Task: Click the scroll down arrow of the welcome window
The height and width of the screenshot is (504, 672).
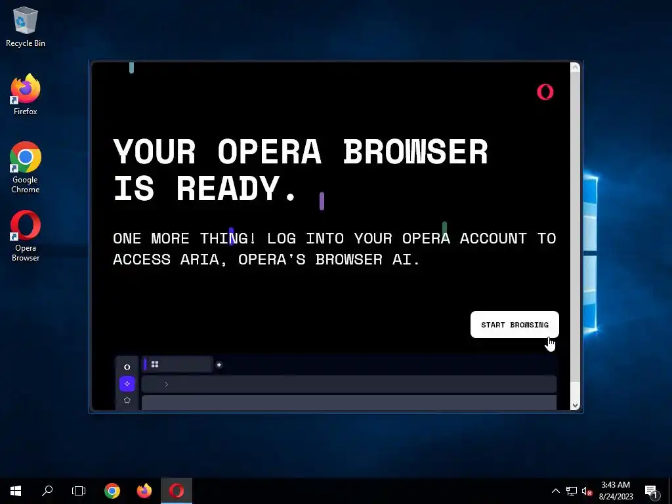Action: 575,405
